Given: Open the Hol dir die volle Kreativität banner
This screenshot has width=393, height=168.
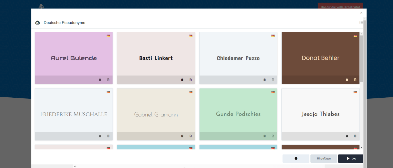Looking at the screenshot, I should [340, 7].
